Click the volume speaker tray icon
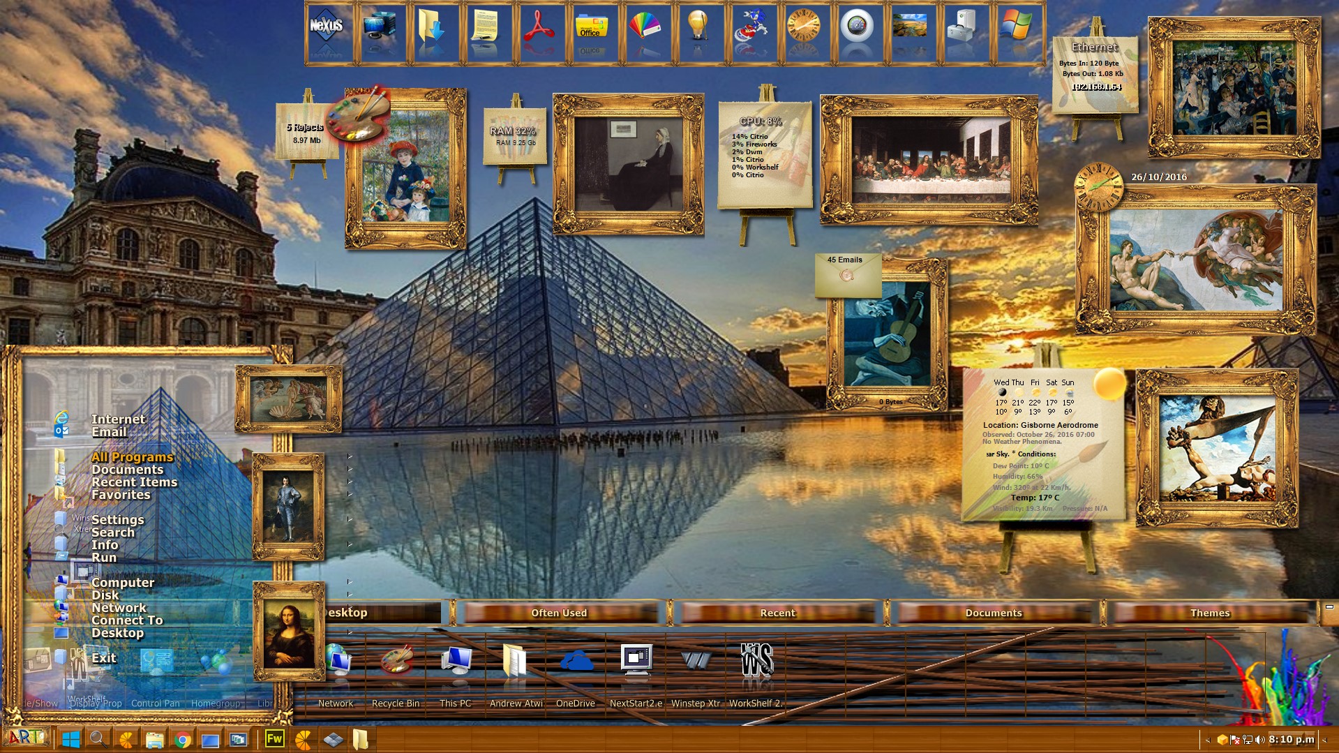This screenshot has width=1339, height=753. (x=1259, y=740)
